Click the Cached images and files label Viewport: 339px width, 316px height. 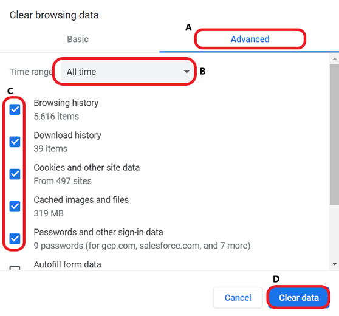(81, 200)
